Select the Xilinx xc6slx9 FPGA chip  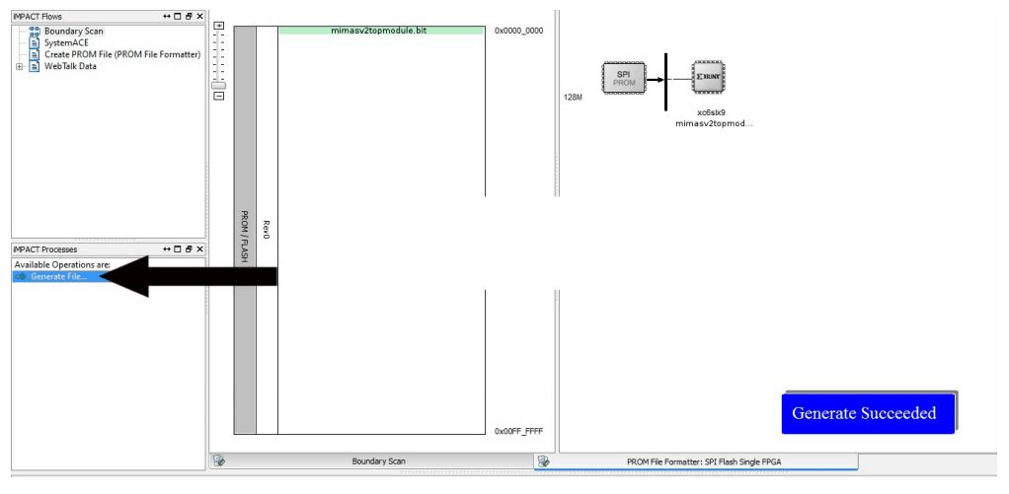pos(708,77)
